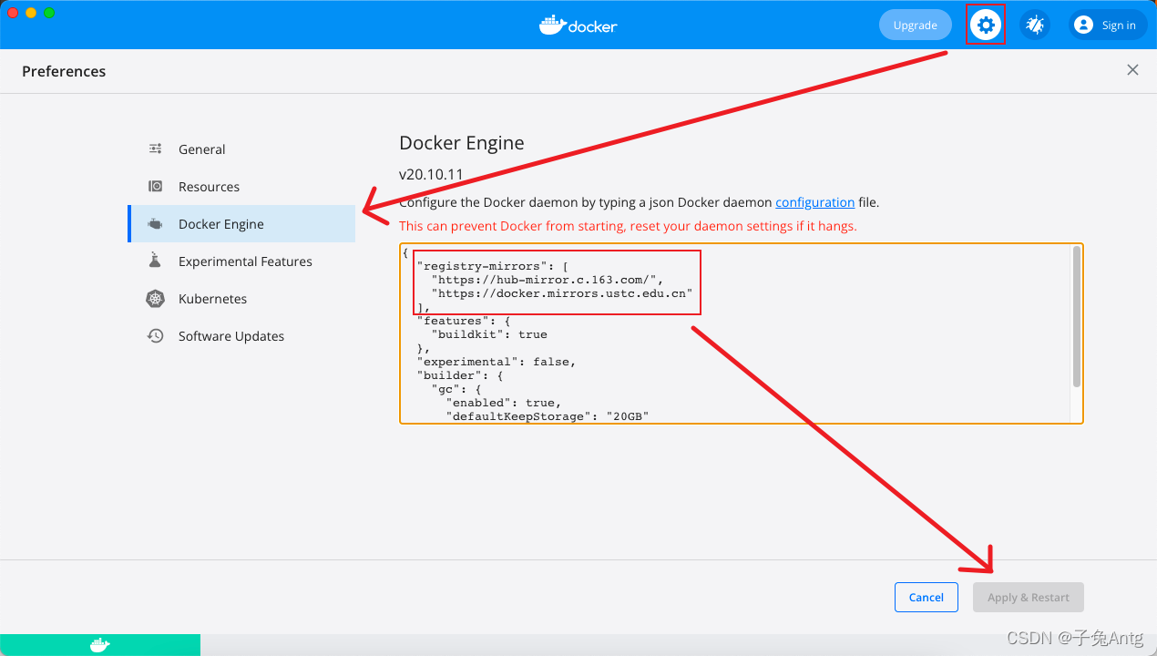
Task: Click the Apply & Restart button
Action: pos(1029,598)
